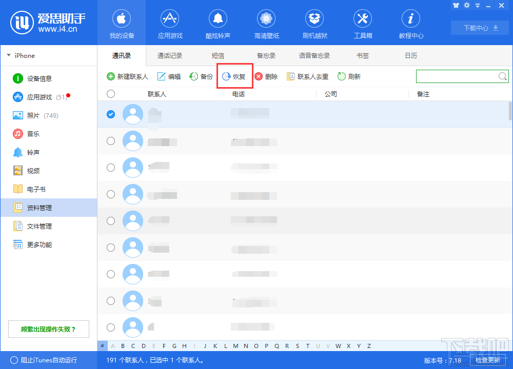This screenshot has width=513, height=369.
Task: Deselect the currently checked contact
Action: pyautogui.click(x=110, y=114)
